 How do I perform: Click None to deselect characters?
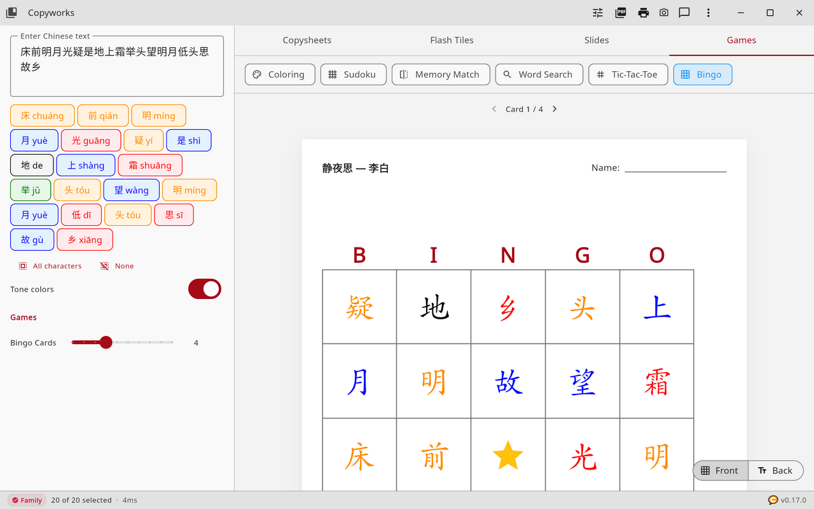pyautogui.click(x=117, y=266)
